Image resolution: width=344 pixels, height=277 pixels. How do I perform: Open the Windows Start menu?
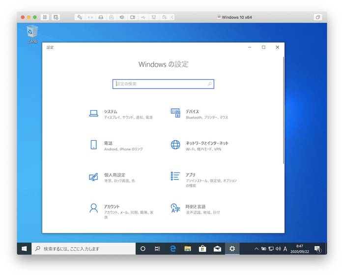pyautogui.click(x=24, y=249)
